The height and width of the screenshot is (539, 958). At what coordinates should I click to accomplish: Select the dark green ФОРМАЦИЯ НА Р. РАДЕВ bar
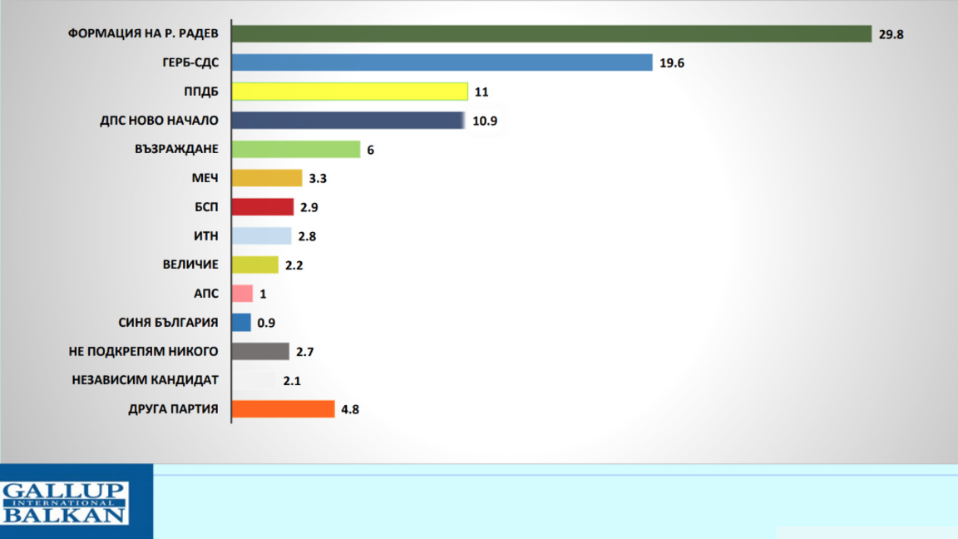click(551, 33)
